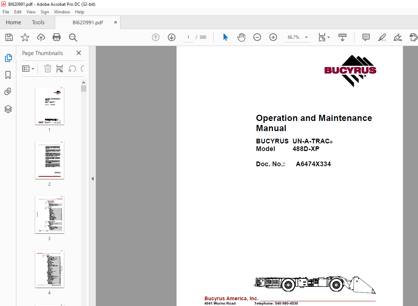The image size is (418, 306).
Task: Switch to the Tools tab
Action: (38, 22)
